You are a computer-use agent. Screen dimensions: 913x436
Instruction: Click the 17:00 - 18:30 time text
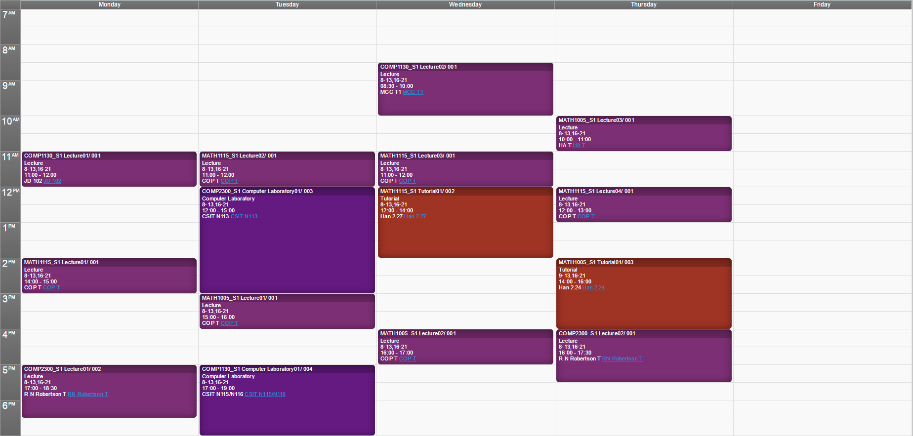(x=41, y=389)
